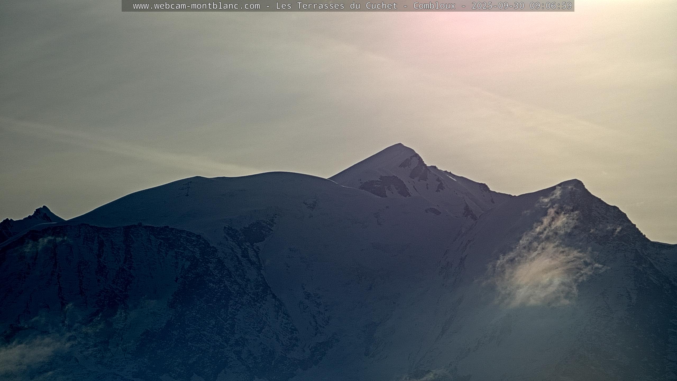Click the Les Terrasses du Cuchet label
Viewport: 677px width, 381px height.
point(336,6)
